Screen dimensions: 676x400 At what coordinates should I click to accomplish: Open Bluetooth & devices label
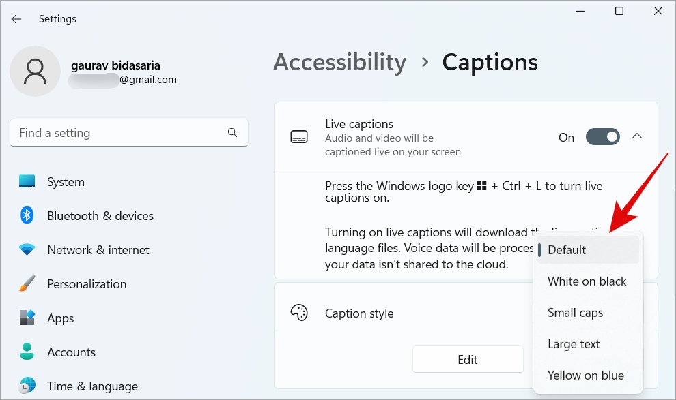click(x=100, y=216)
